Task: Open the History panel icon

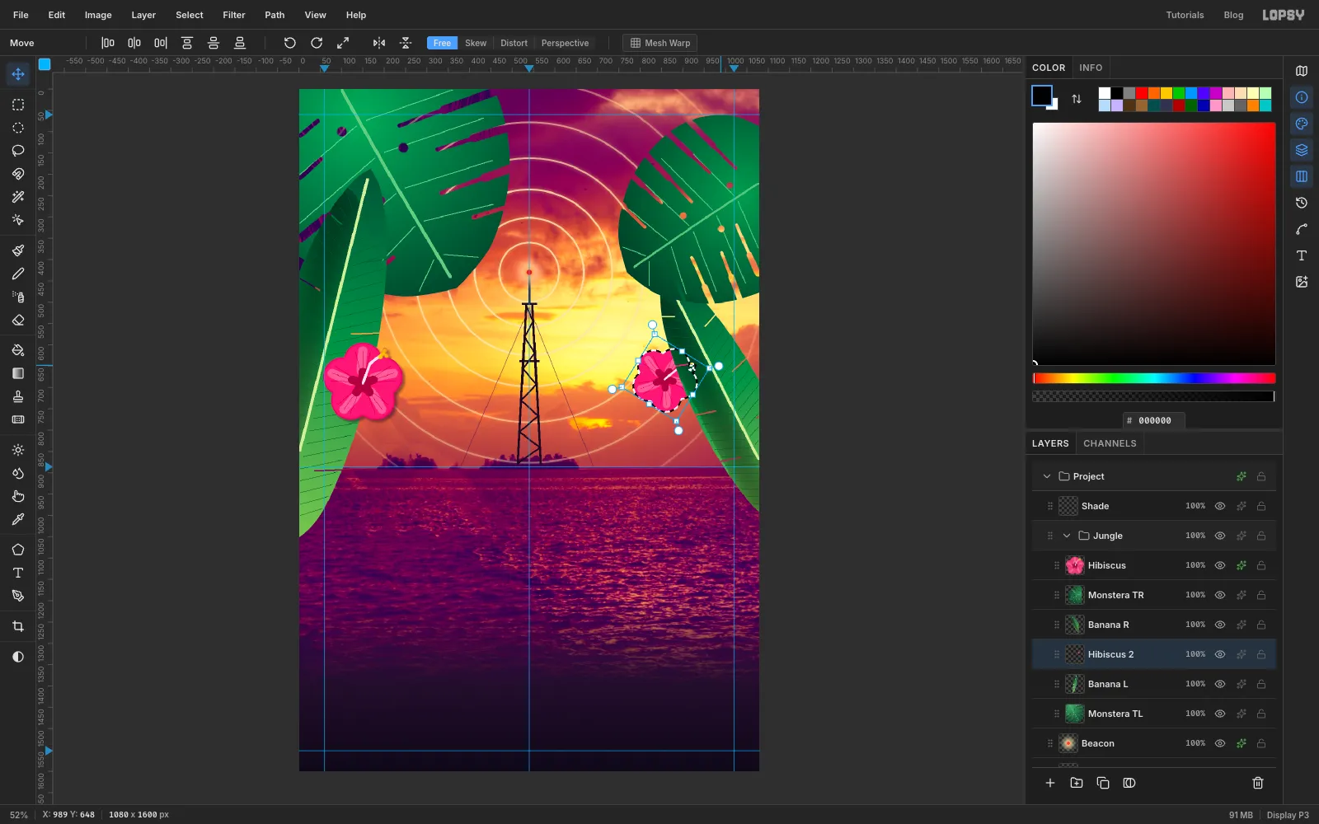Action: [x=1302, y=203]
